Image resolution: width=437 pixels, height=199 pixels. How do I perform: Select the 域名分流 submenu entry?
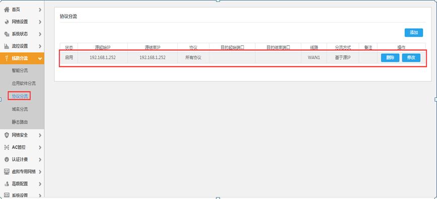pos(20,109)
